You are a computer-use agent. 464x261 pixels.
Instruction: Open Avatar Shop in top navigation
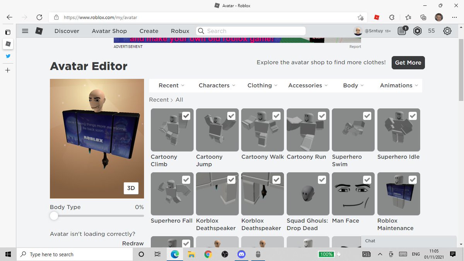pyautogui.click(x=109, y=31)
